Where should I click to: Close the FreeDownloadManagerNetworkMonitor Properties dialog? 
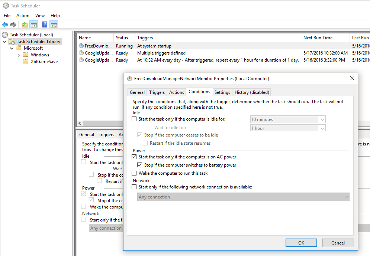point(352,78)
